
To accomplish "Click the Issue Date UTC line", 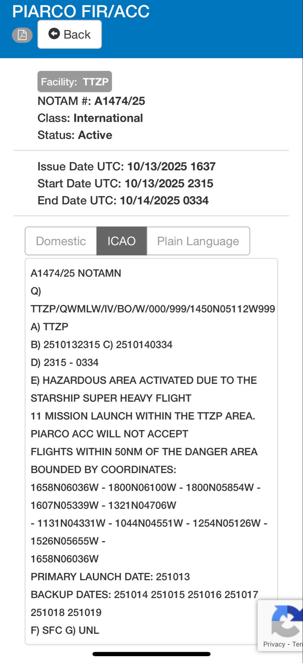I will click(126, 166).
